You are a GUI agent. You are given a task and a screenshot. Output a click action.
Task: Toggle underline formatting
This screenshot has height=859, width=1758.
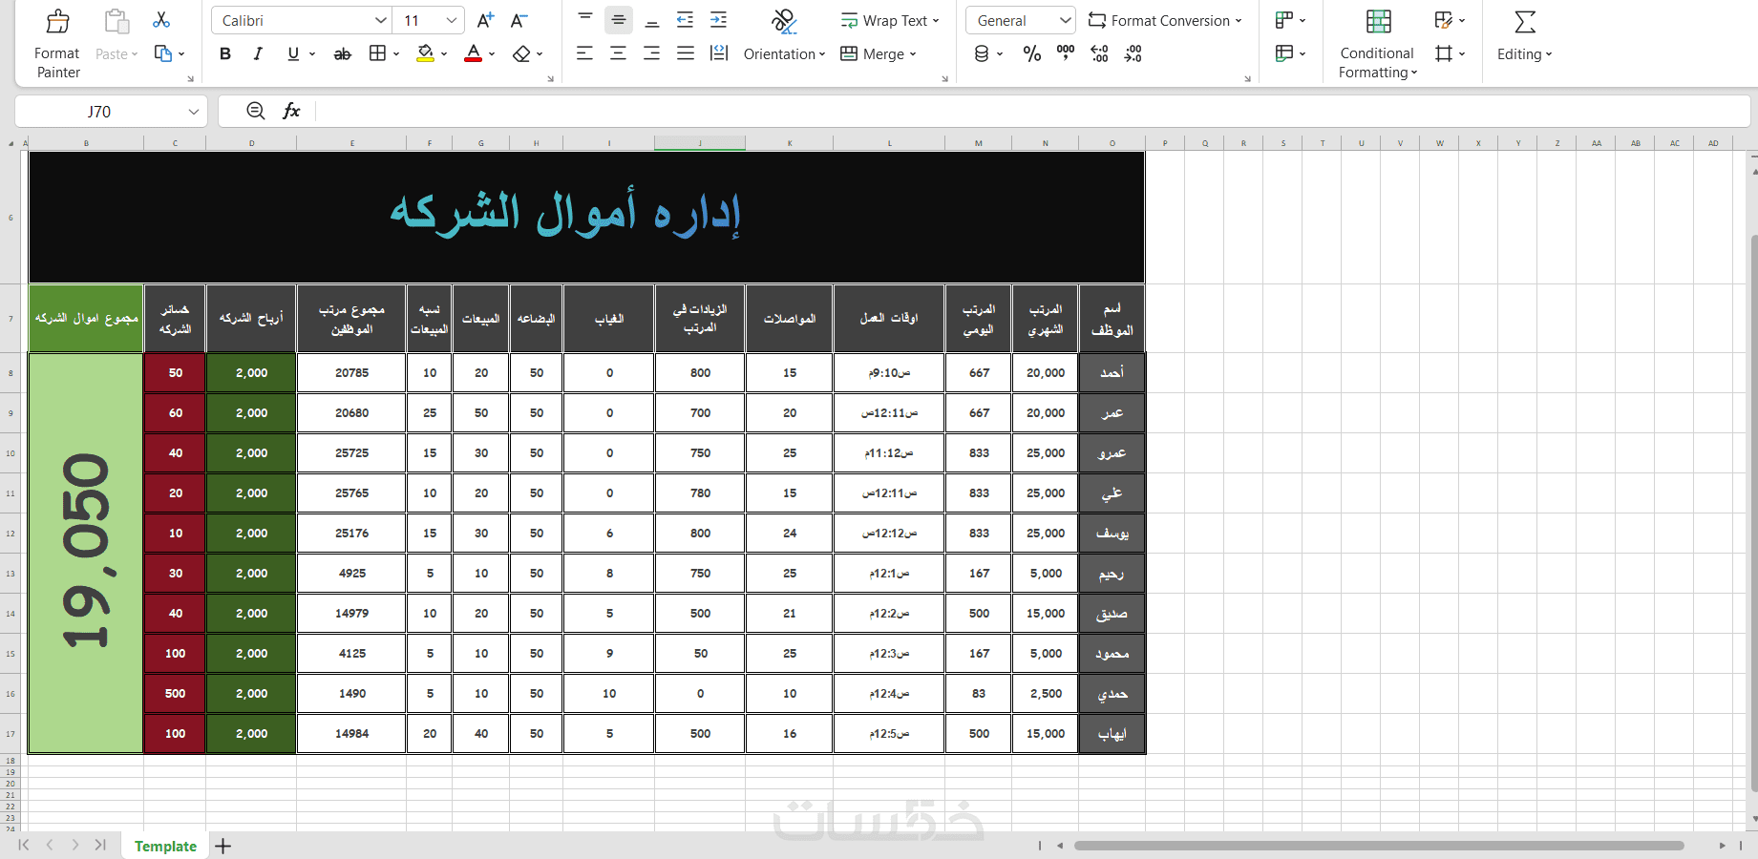point(293,53)
